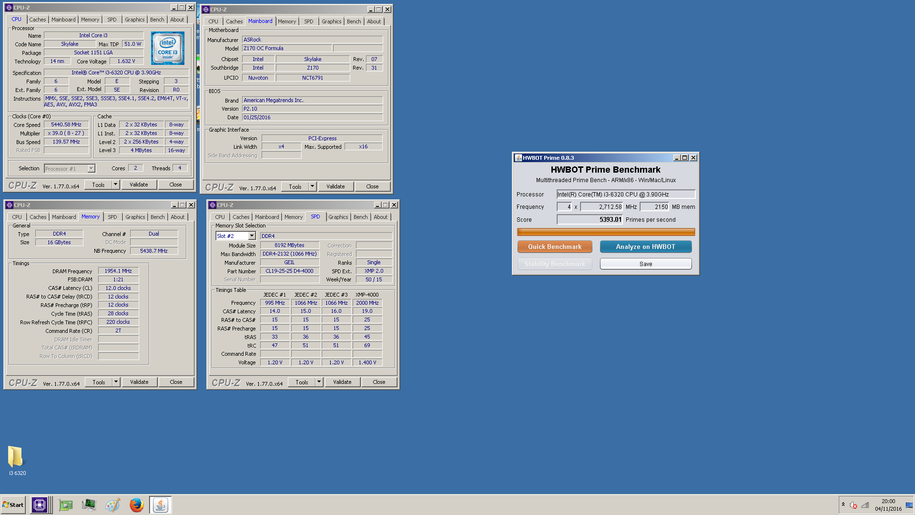Click the Core Speed 5440.58 MHz value
The height and width of the screenshot is (515, 915).
point(66,124)
